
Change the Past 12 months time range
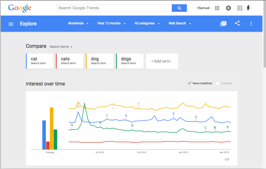[111, 23]
